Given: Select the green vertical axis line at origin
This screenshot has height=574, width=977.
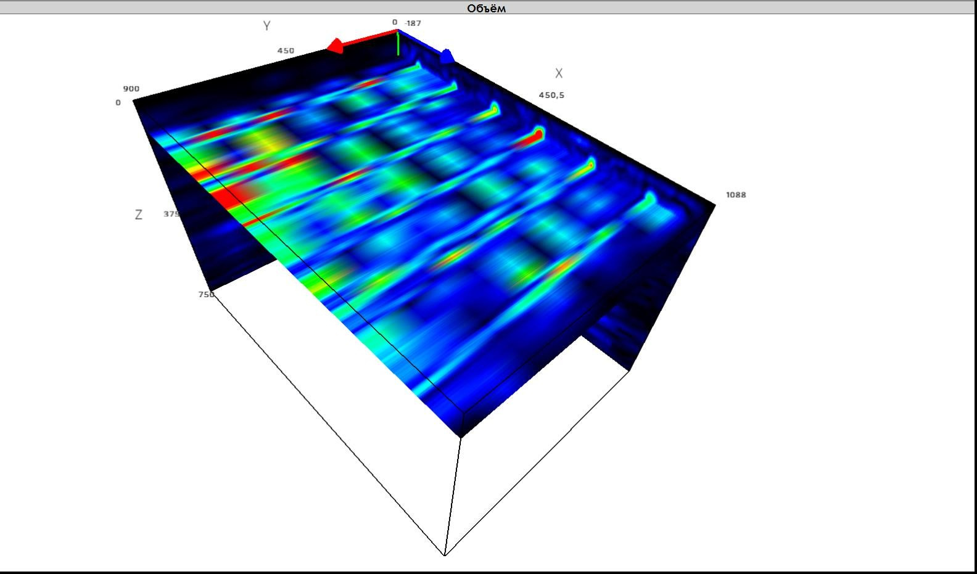Looking at the screenshot, I should point(398,44).
